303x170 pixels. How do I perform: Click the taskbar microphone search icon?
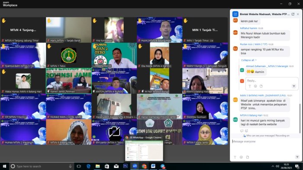click(x=70, y=166)
